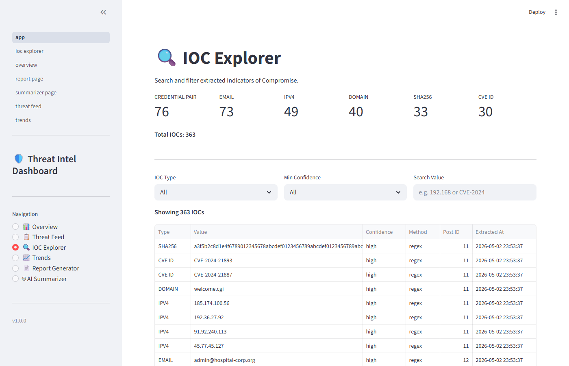Select the 45.77.45.127 IP cell
The height and width of the screenshot is (366, 569).
(x=277, y=346)
